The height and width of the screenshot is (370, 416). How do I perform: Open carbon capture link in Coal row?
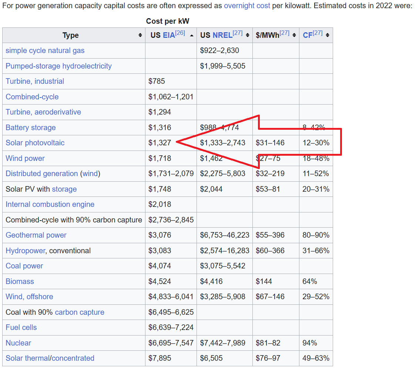tap(80, 312)
